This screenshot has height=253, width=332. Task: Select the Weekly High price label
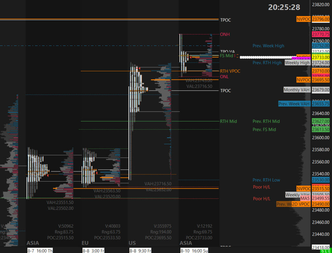(297, 63)
